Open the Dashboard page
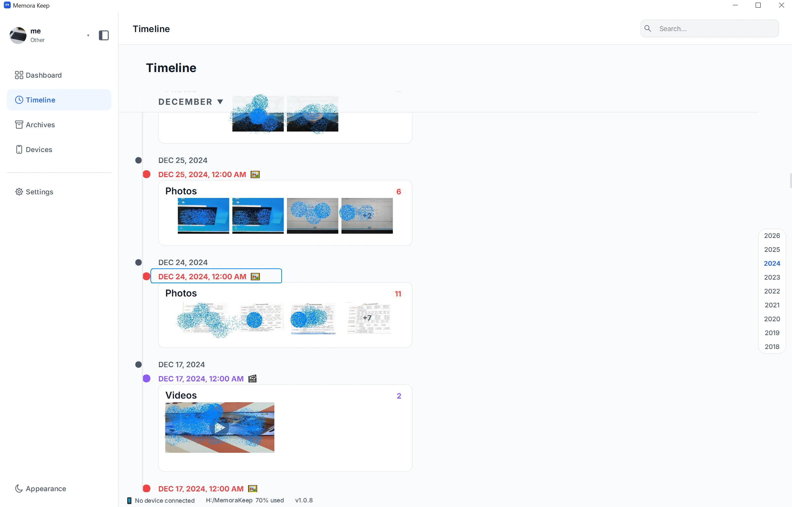The image size is (792, 507). click(x=59, y=75)
